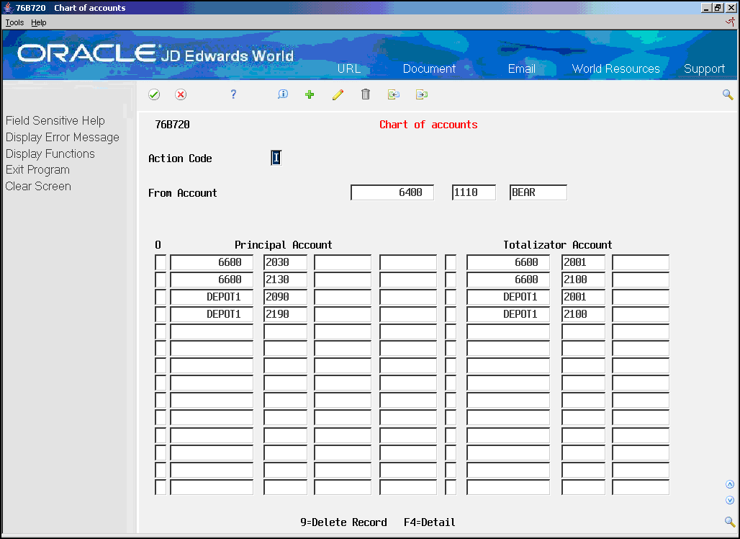Minimize the 76B720 window
This screenshot has width=740, height=539.
pyautogui.click(x=706, y=7)
